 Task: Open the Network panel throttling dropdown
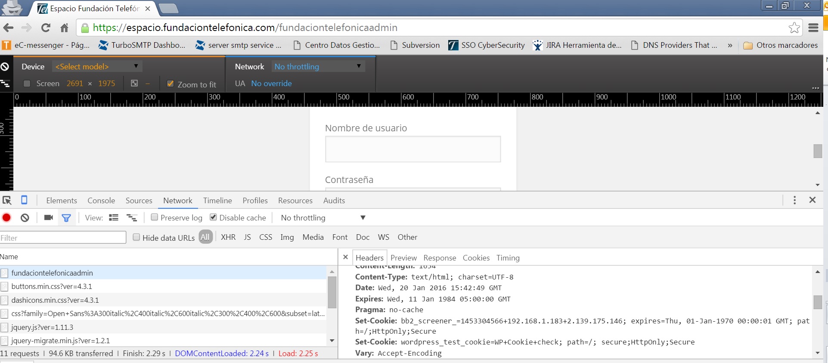pyautogui.click(x=323, y=217)
